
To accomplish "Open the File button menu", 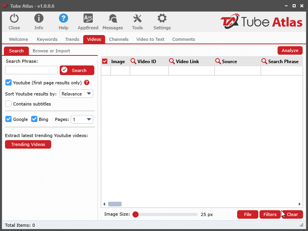I will 248,214.
